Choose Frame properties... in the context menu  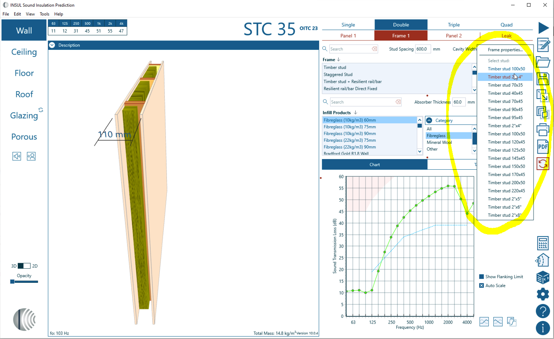(x=505, y=50)
